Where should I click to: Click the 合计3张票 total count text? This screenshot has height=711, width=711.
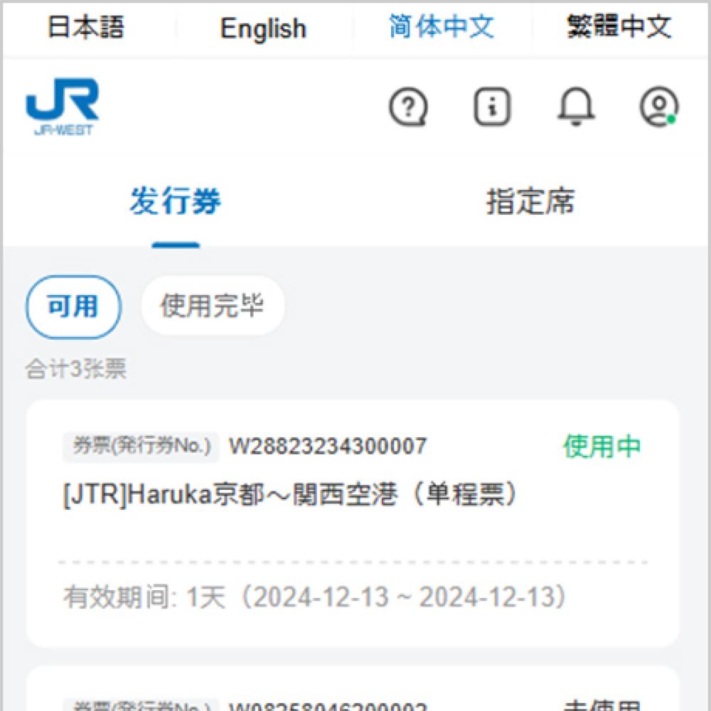pos(76,369)
